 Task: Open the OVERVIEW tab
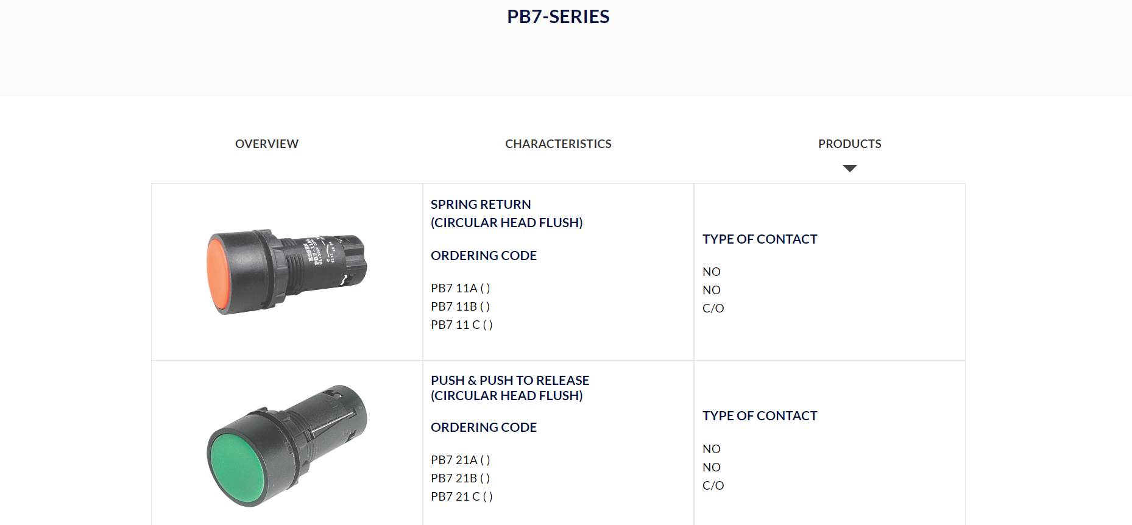[x=267, y=144]
